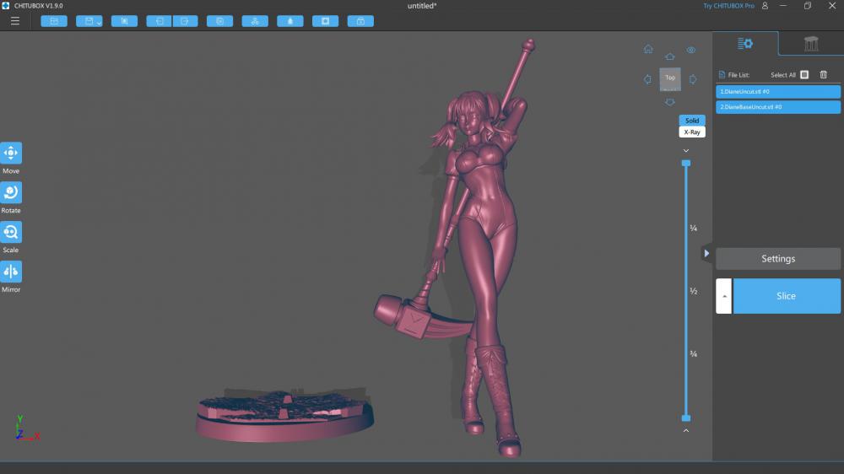Click the Auto Layout toolbar icon
Screen dimensions: 844x474
[255, 21]
